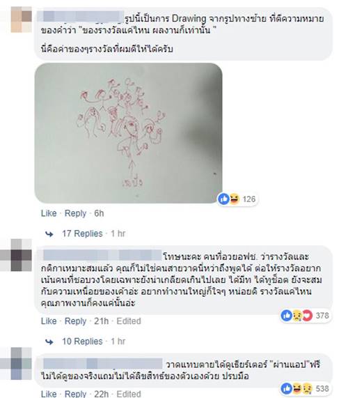Reply to the comment posted 6h ago
Image resolution: width=348 pixels, height=398 pixels.
pos(76,213)
